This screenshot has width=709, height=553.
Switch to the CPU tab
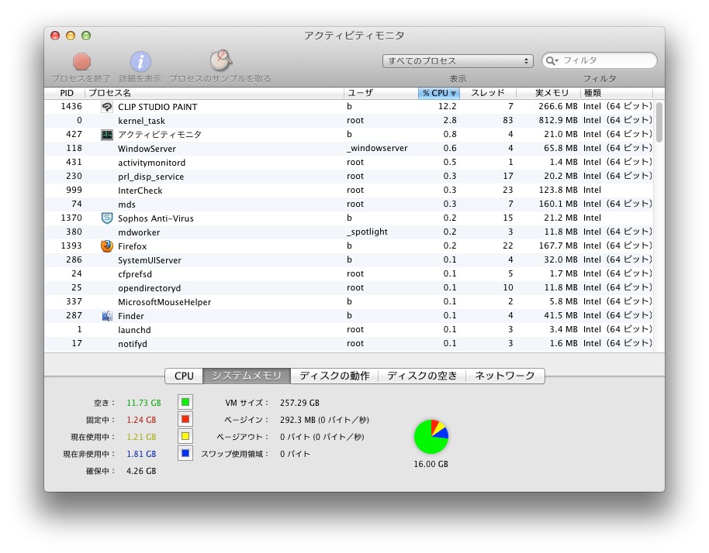point(184,376)
